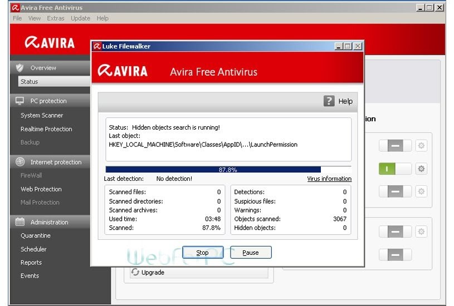Open Web Protection in sidebar
Image resolution: width=454 pixels, height=306 pixels.
(x=41, y=189)
